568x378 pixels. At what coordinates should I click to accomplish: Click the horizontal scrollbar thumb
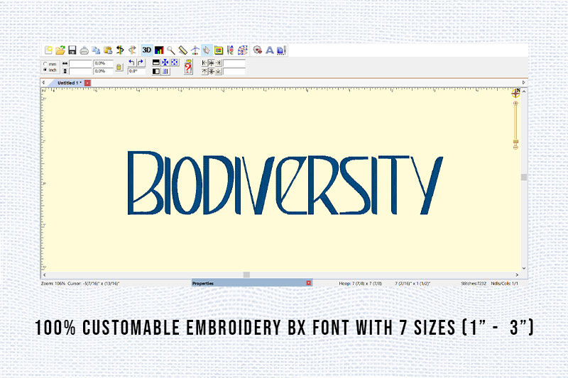(x=246, y=275)
